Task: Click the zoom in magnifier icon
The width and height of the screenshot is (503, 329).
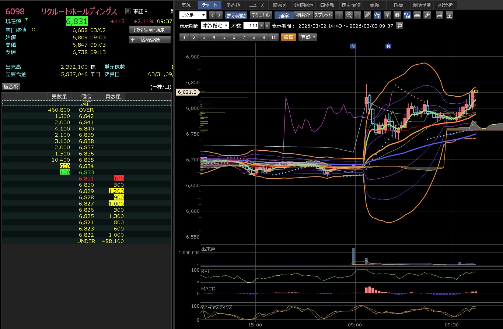Action: point(349,15)
